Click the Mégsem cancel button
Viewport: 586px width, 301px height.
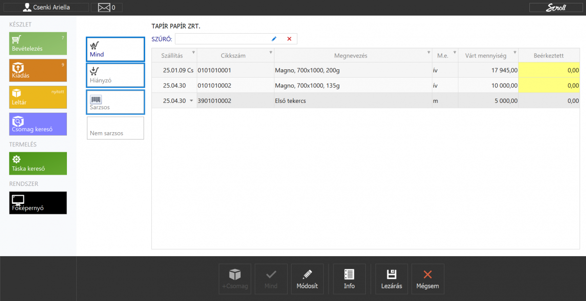tap(428, 279)
